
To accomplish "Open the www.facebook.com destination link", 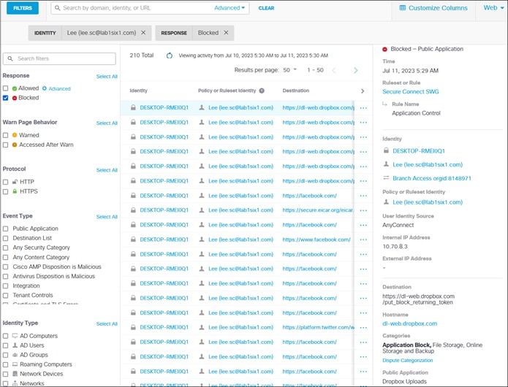I will [x=316, y=240].
